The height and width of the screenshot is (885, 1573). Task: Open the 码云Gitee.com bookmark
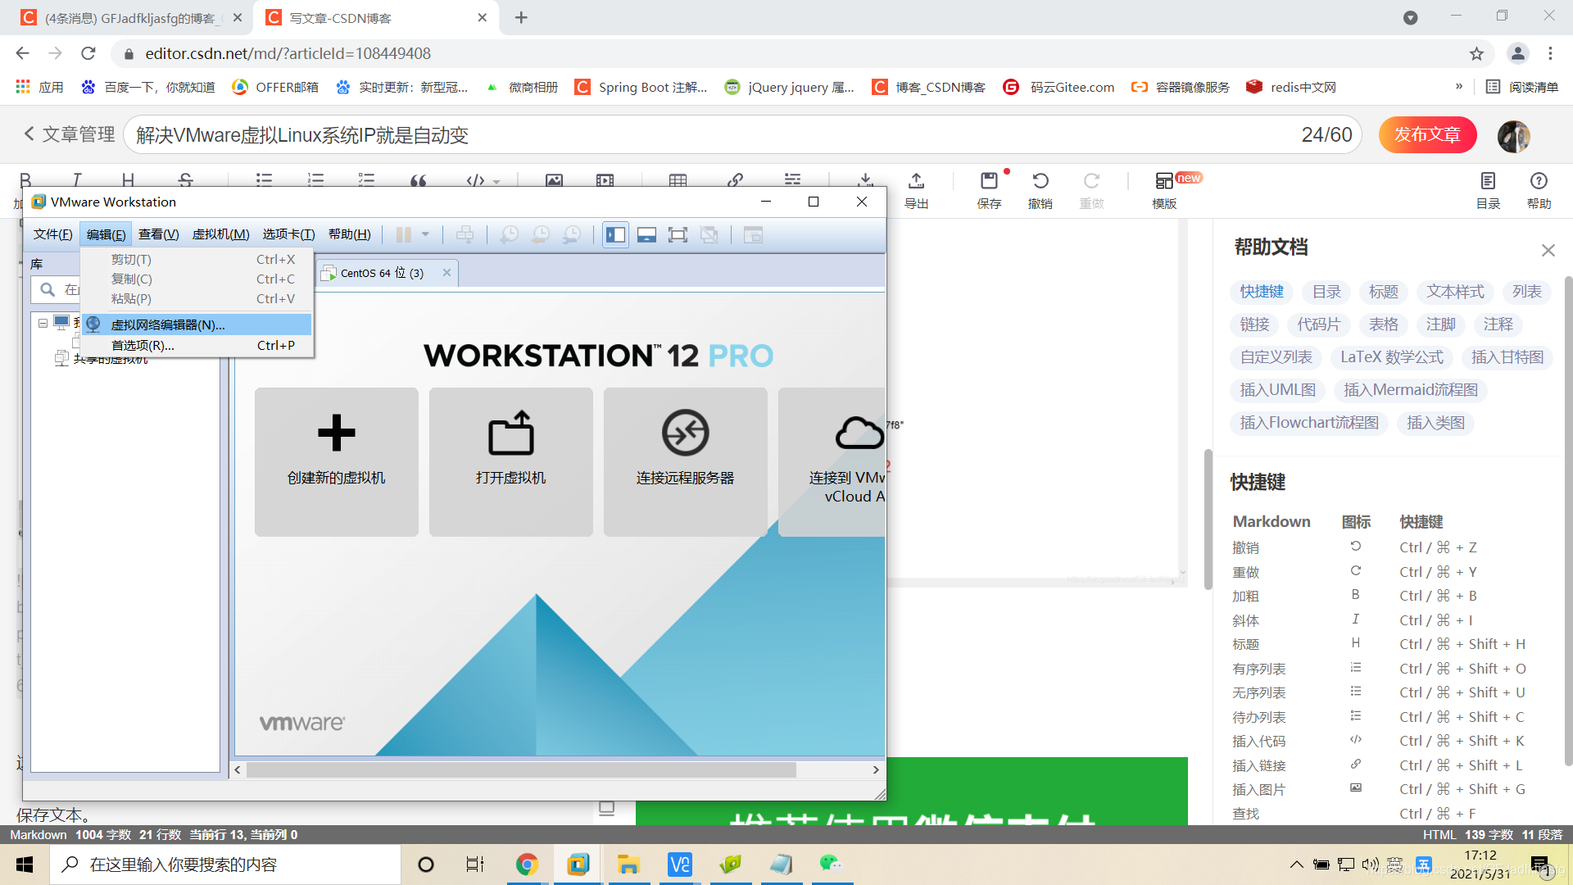click(1058, 87)
